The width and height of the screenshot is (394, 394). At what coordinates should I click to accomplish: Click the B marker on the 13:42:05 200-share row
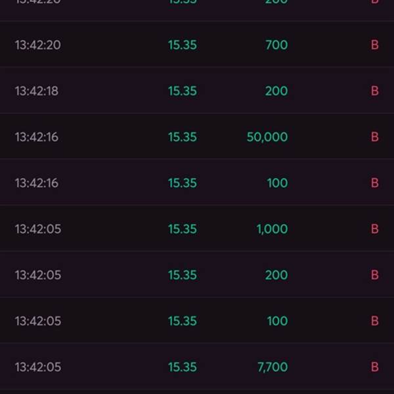coord(375,275)
